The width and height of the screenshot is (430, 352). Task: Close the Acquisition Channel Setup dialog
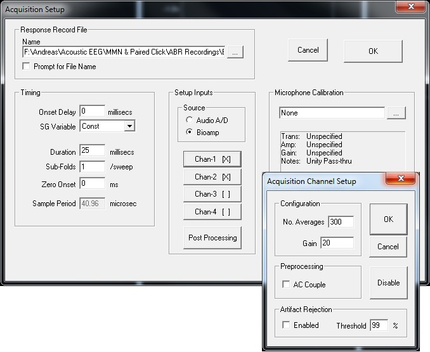(401, 180)
